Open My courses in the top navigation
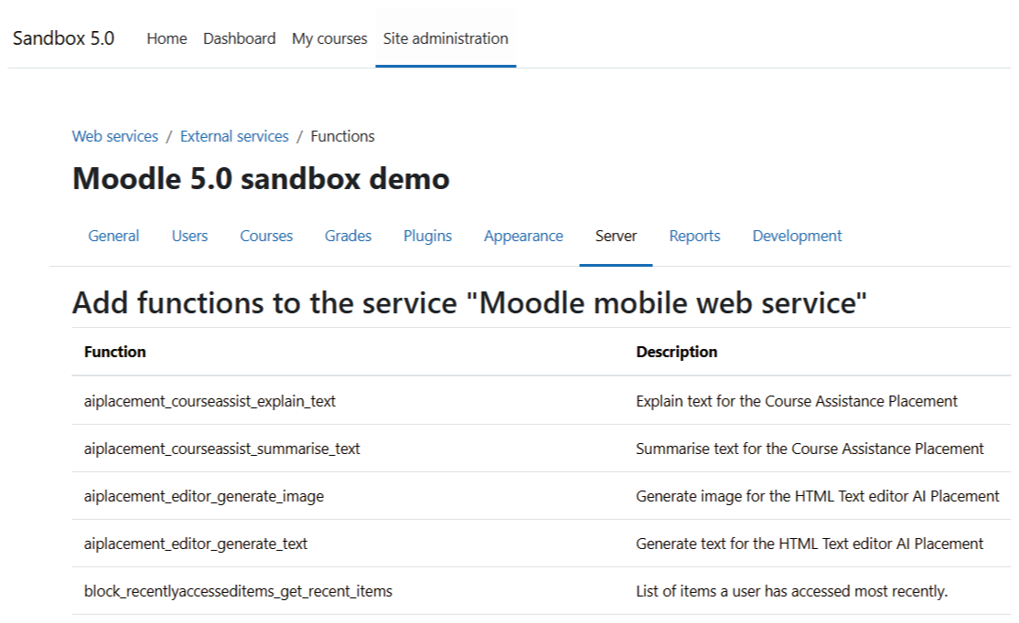 pos(329,38)
